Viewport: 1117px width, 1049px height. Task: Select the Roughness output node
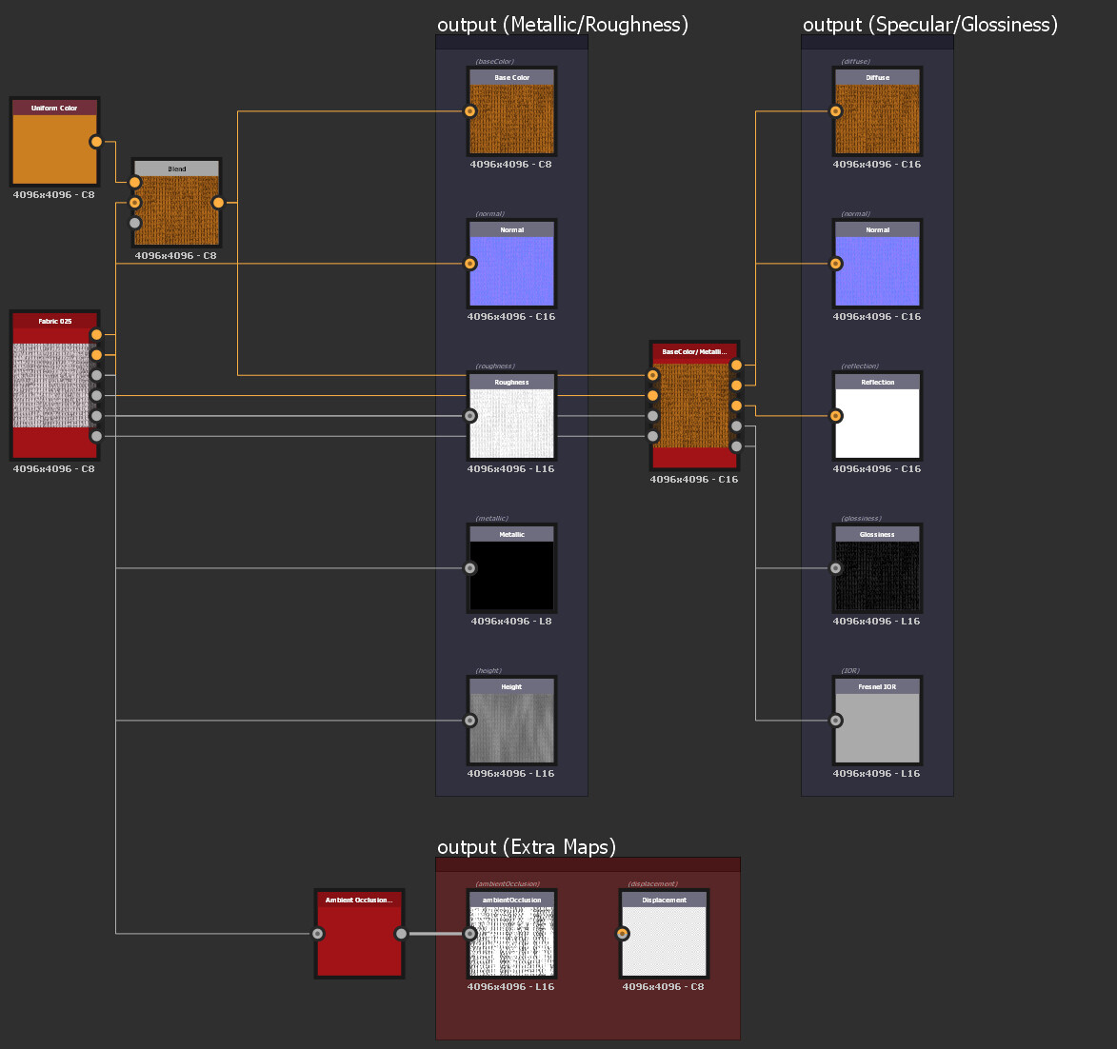pos(511,416)
